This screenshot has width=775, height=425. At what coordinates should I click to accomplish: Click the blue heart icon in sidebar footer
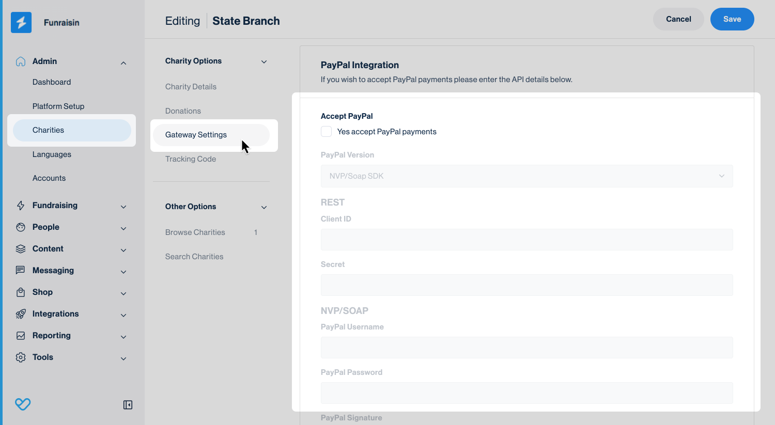(x=23, y=404)
